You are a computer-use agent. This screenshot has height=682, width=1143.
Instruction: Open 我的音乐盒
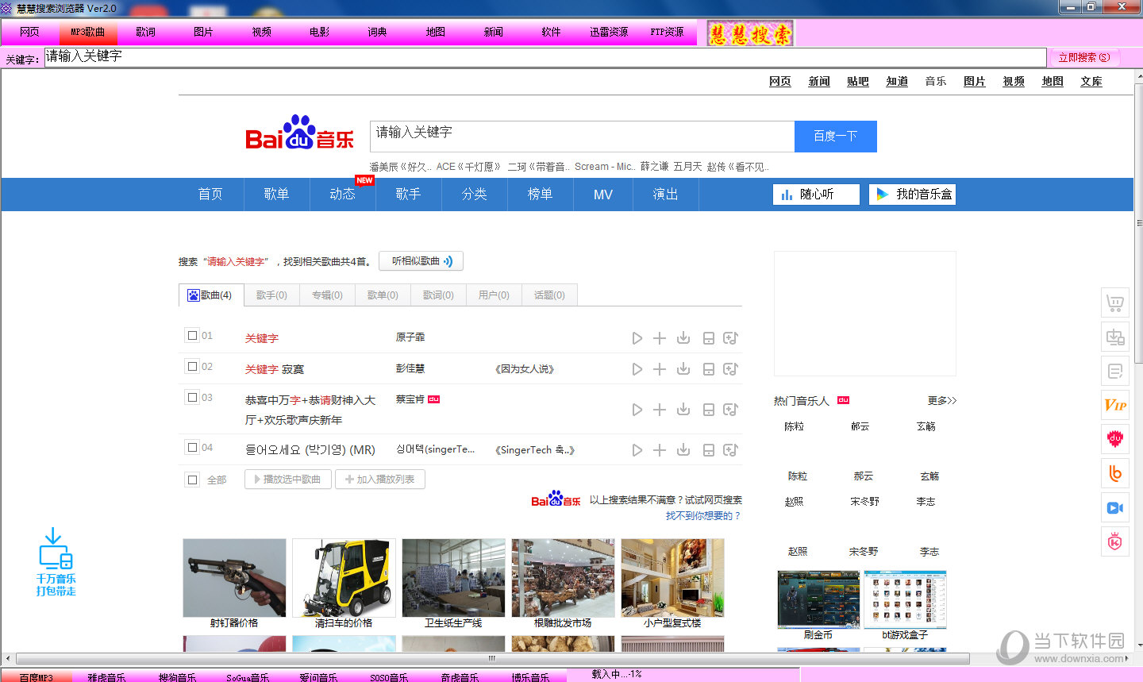913,195
